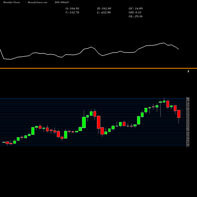The image size is (197, 197).
Task: Select the 'Monthly Charts' title text
Action: [11, 2]
